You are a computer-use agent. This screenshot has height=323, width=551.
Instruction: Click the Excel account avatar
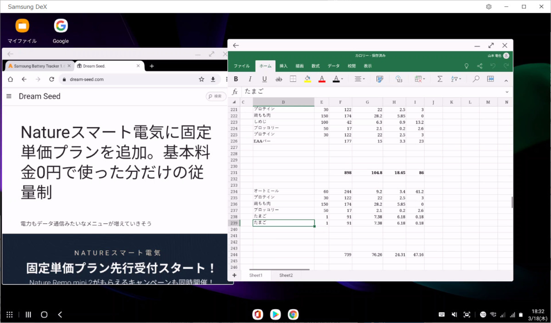click(506, 56)
